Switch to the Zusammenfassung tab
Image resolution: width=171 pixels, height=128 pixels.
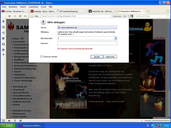tap(73, 11)
